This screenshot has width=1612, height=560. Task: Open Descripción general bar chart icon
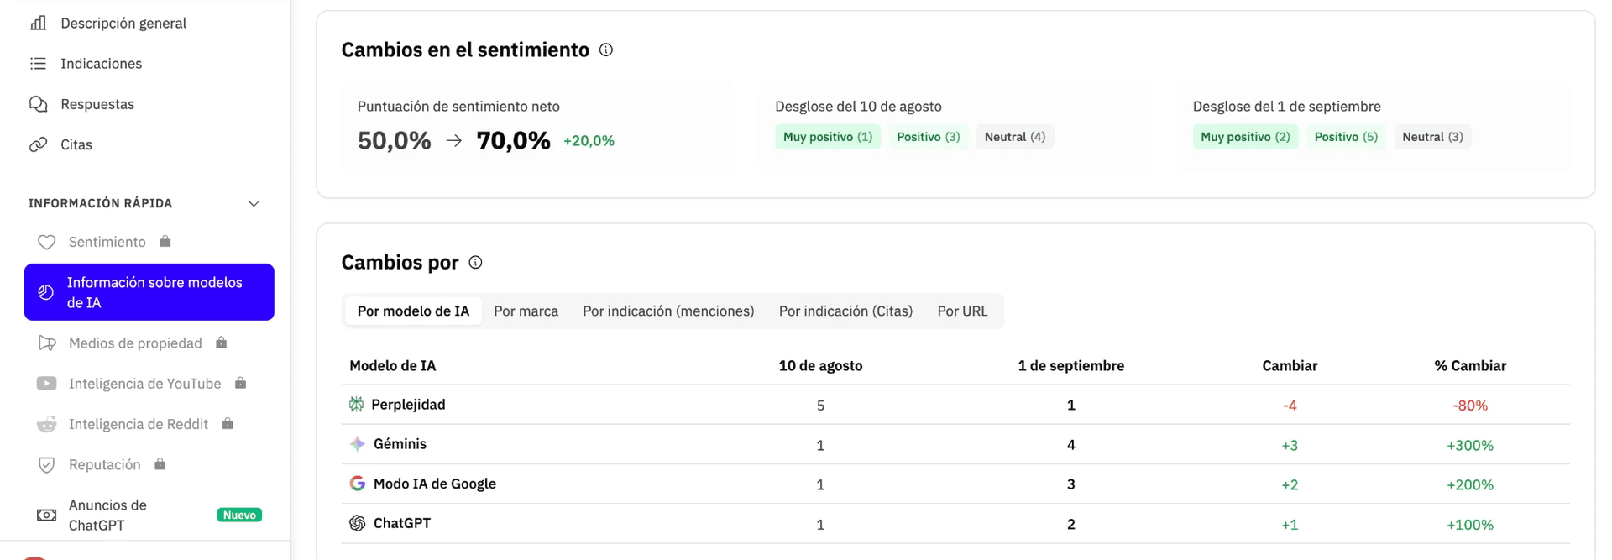pos(39,23)
